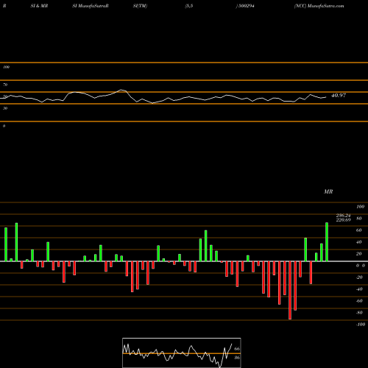Click the RSI axis label 70

click(5, 85)
